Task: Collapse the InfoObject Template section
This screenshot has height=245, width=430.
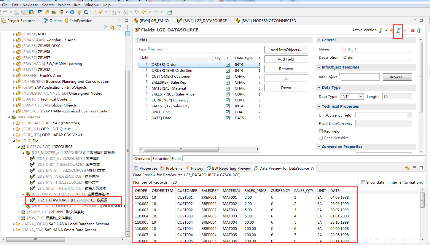Action: coord(319,67)
